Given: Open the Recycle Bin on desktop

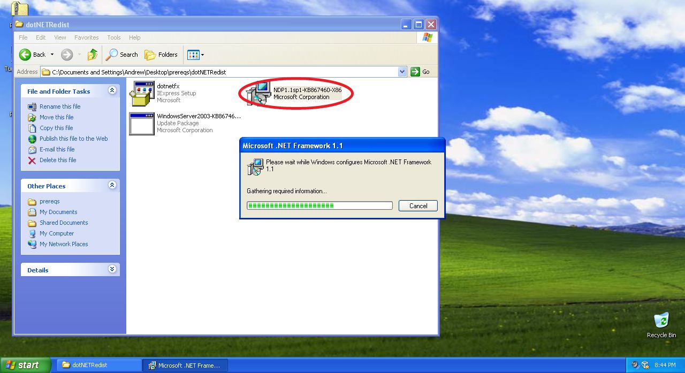Looking at the screenshot, I should click(661, 325).
